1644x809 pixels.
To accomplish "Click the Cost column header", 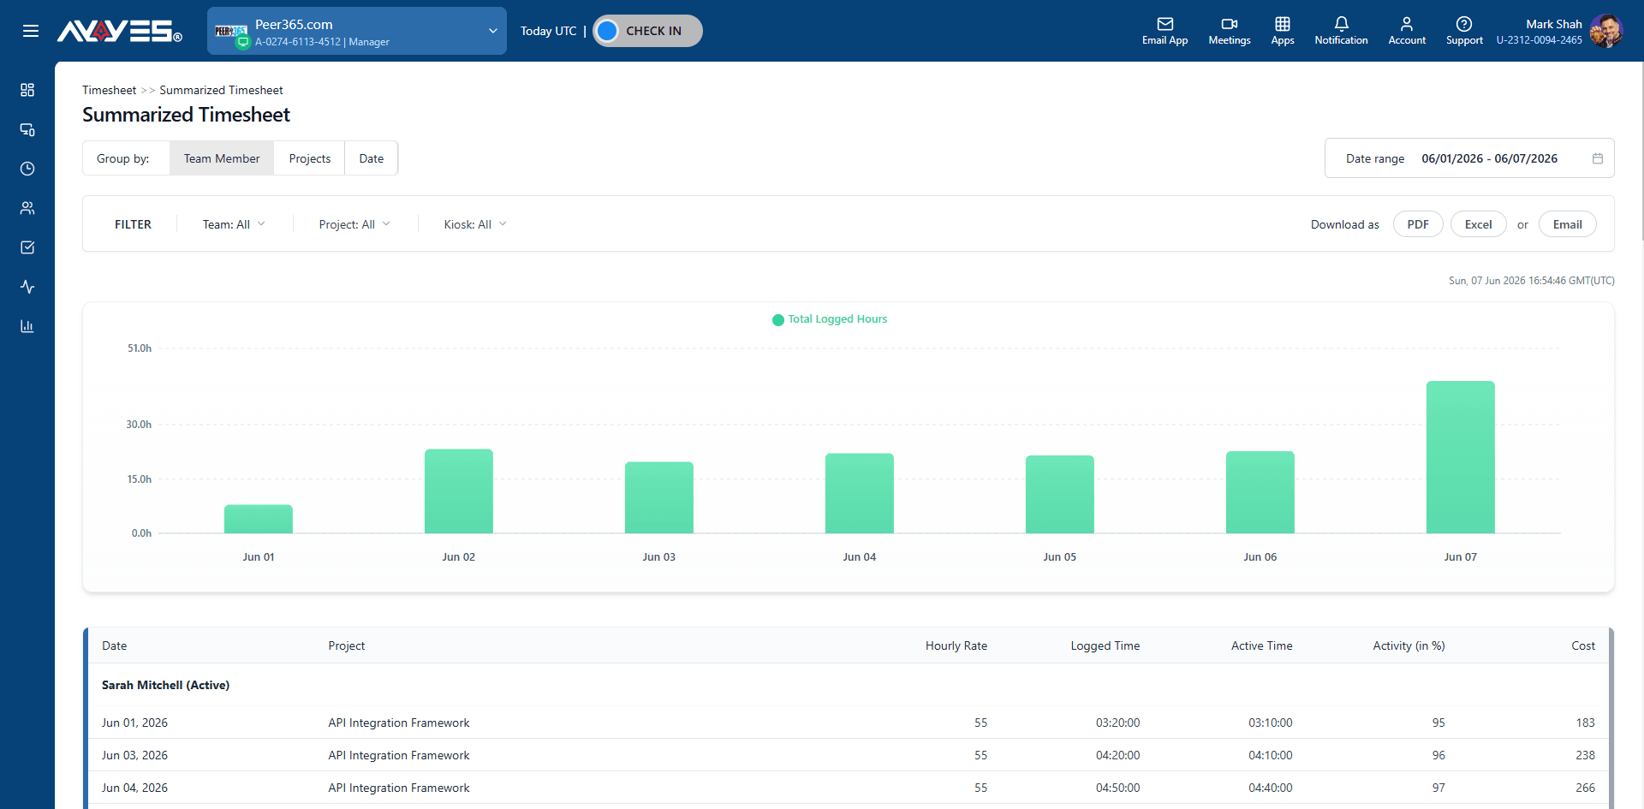I will (1583, 645).
